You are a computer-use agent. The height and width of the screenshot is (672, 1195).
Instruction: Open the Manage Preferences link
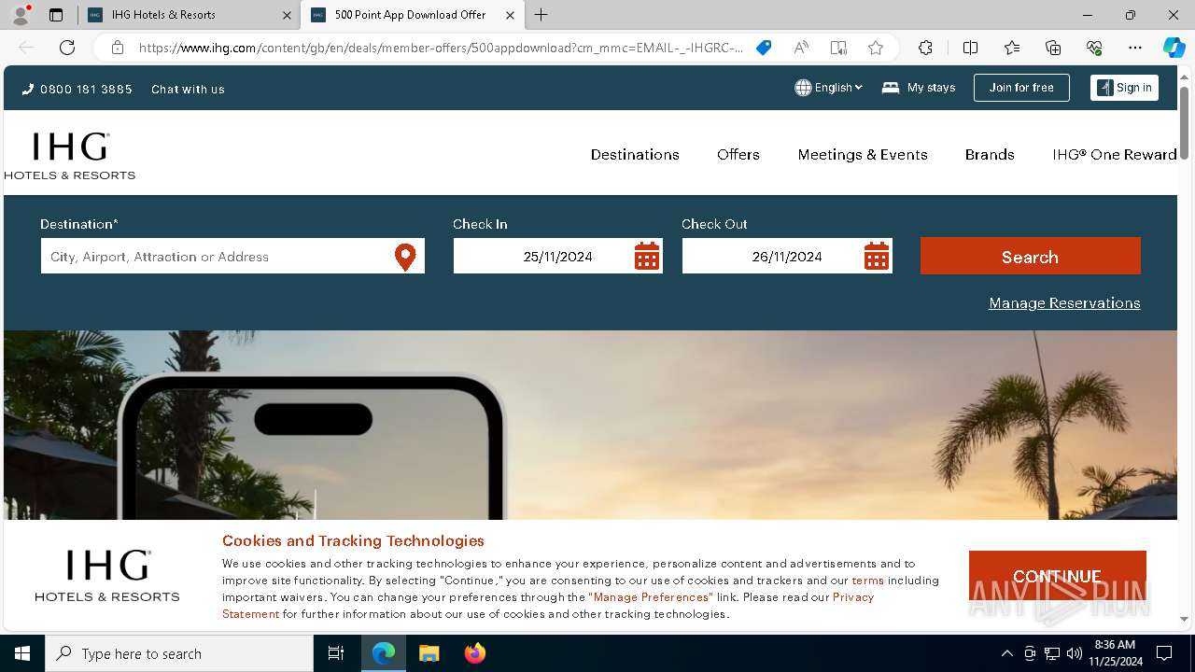click(651, 597)
